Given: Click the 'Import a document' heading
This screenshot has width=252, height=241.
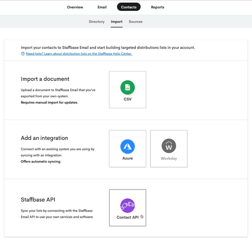Looking at the screenshot, I should (x=45, y=79).
